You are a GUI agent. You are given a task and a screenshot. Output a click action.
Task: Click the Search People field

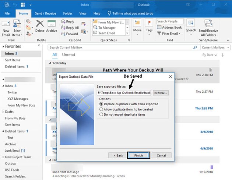170,21
